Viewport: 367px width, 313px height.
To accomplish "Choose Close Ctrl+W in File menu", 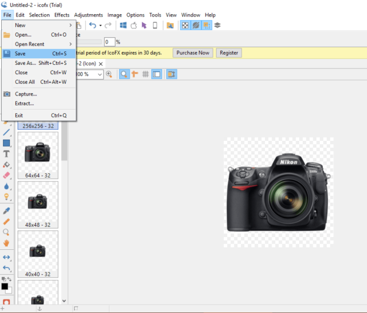I will click(39, 72).
